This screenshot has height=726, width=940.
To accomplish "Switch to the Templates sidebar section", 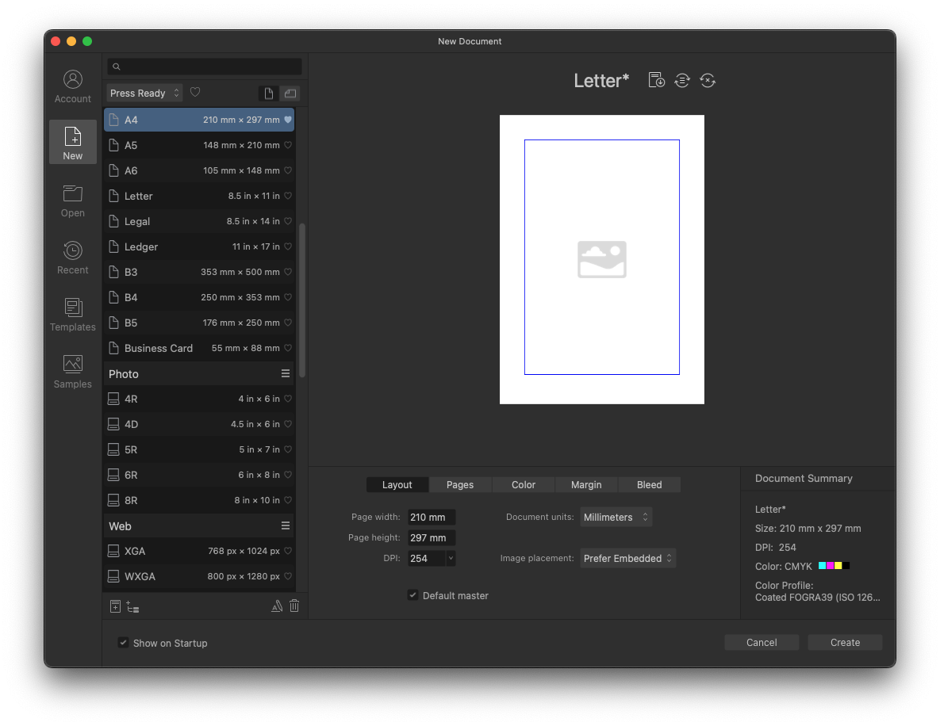I will tap(72, 314).
